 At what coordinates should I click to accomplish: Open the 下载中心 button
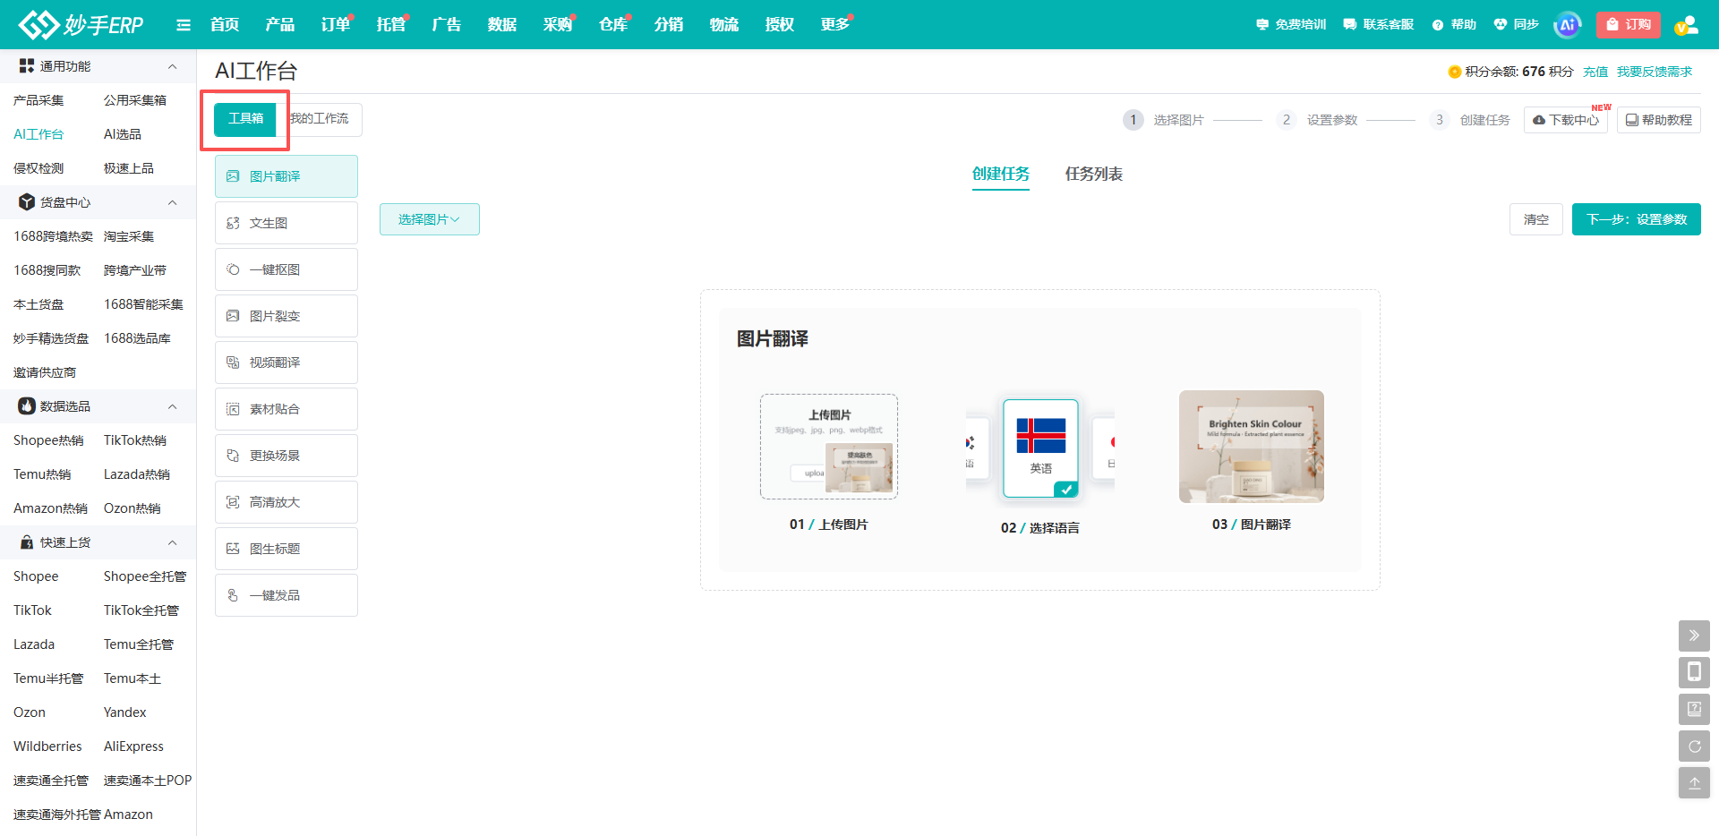pos(1566,120)
